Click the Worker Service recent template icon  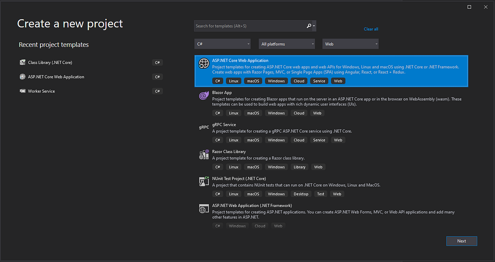[x=23, y=91]
